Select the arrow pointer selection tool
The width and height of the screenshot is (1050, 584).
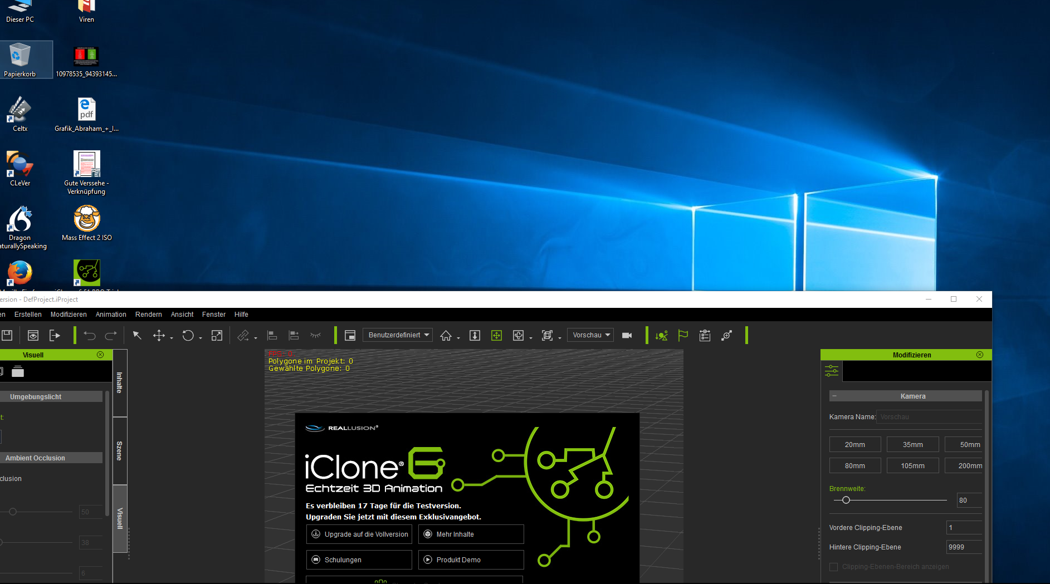pyautogui.click(x=137, y=335)
